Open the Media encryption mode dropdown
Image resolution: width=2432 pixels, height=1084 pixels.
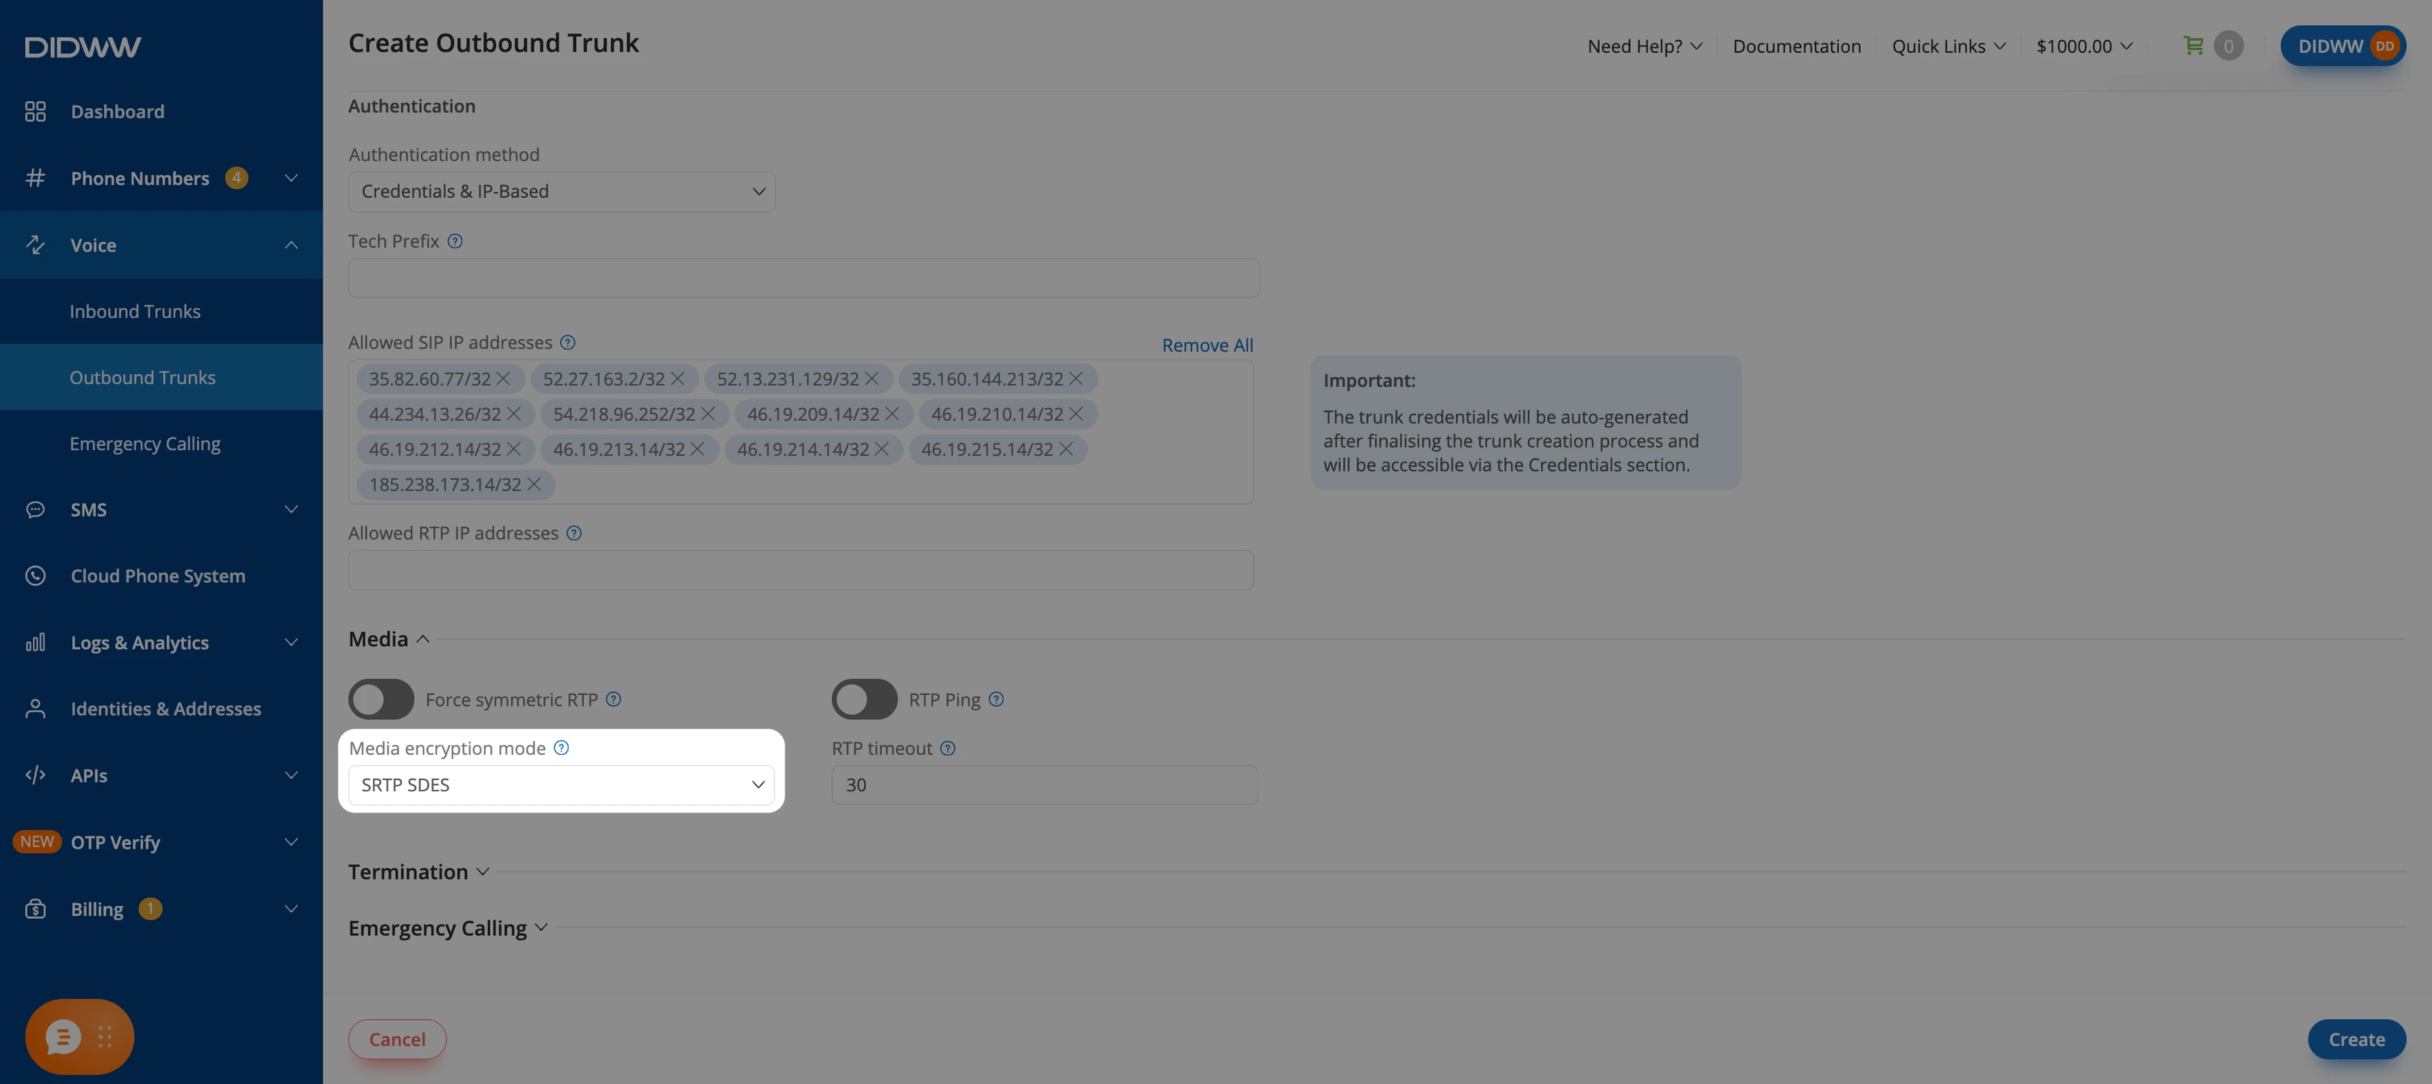(x=562, y=786)
